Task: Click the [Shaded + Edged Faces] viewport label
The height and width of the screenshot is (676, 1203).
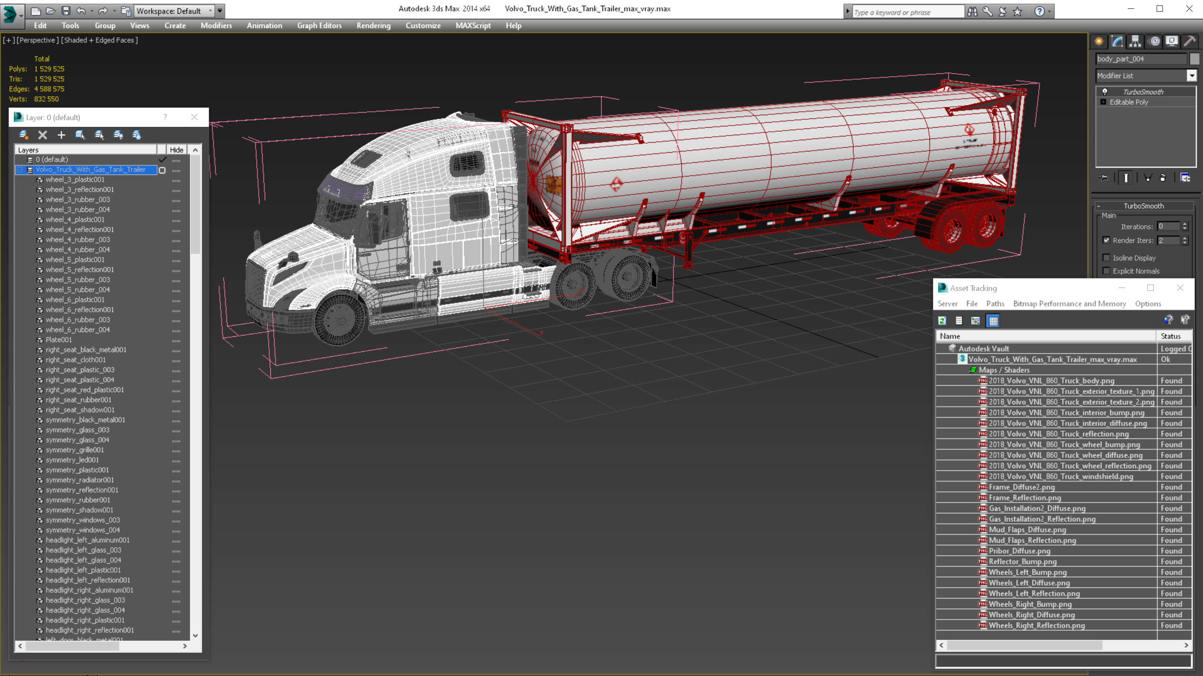Action: pyautogui.click(x=99, y=40)
